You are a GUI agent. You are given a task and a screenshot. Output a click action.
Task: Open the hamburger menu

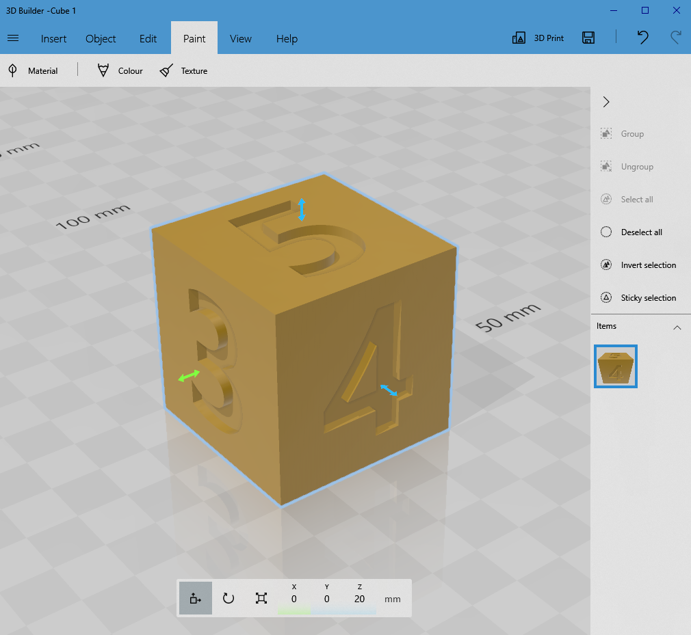[x=12, y=38]
